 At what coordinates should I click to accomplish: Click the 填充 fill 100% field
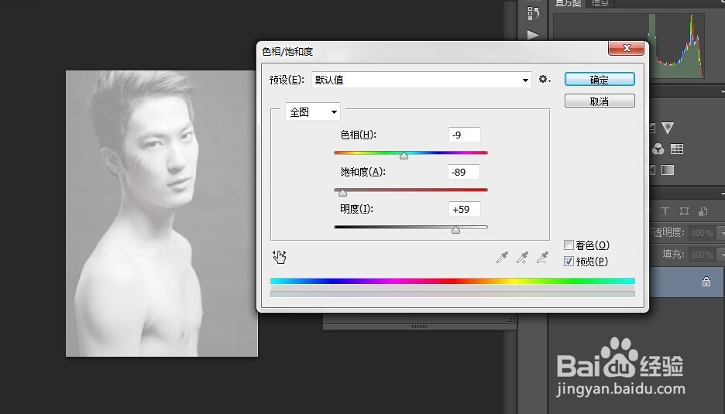click(702, 254)
